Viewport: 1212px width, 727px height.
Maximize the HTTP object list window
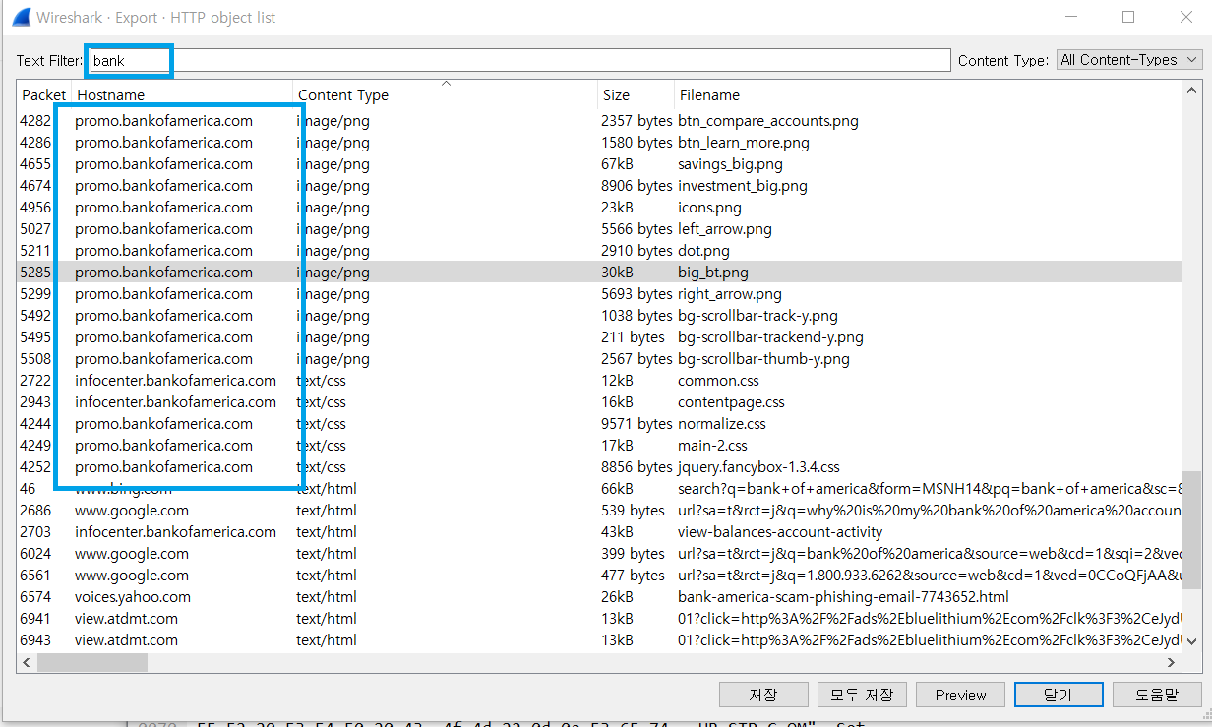point(1128,17)
